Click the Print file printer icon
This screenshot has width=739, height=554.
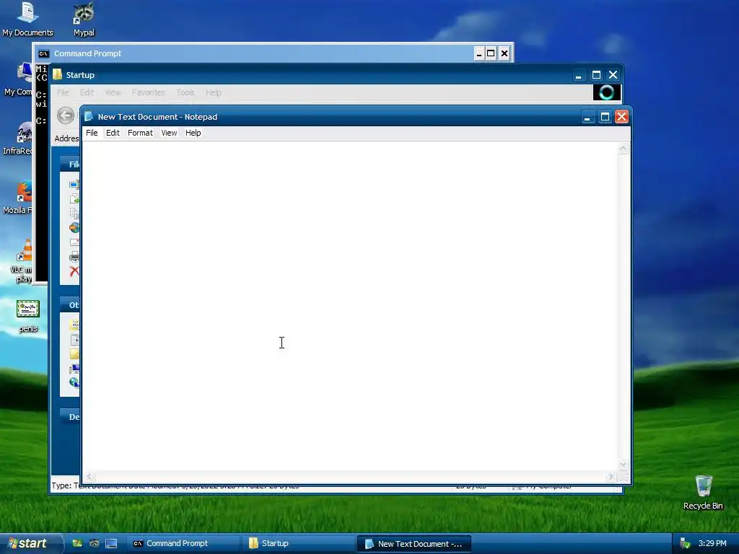(x=74, y=257)
